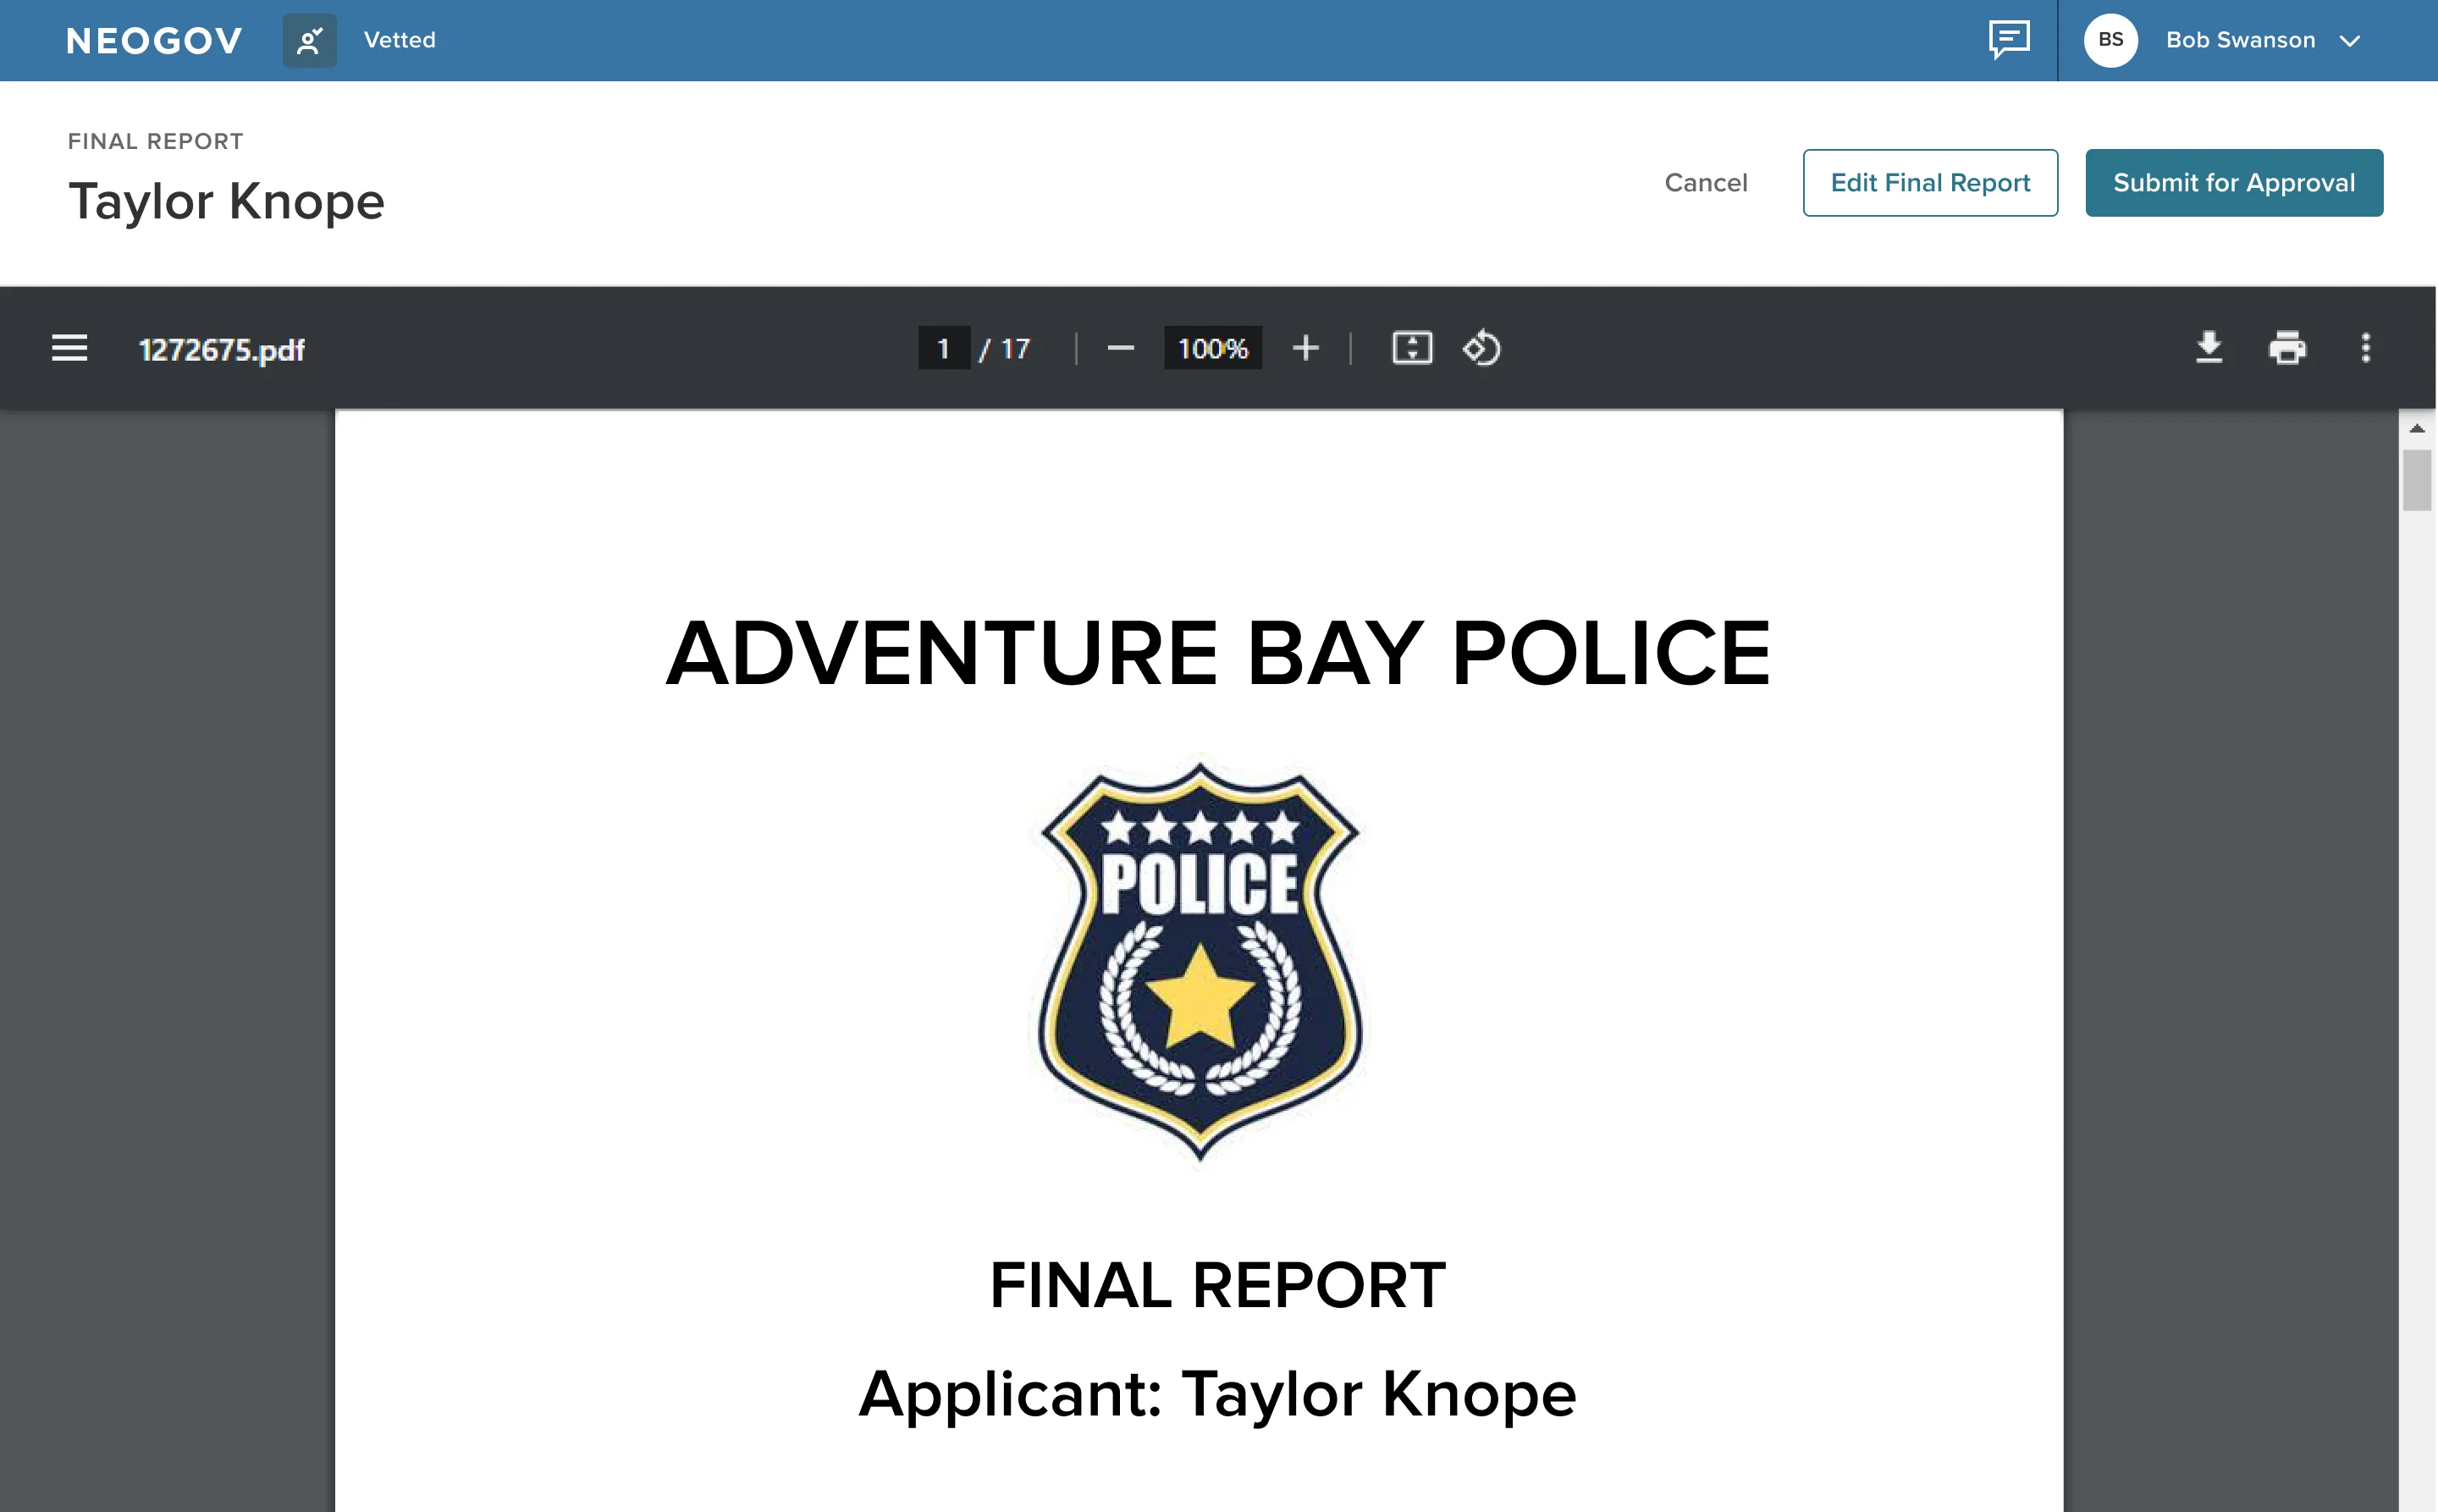Expand the Bob Swanson account menu
The image size is (2438, 1512).
coord(2350,41)
